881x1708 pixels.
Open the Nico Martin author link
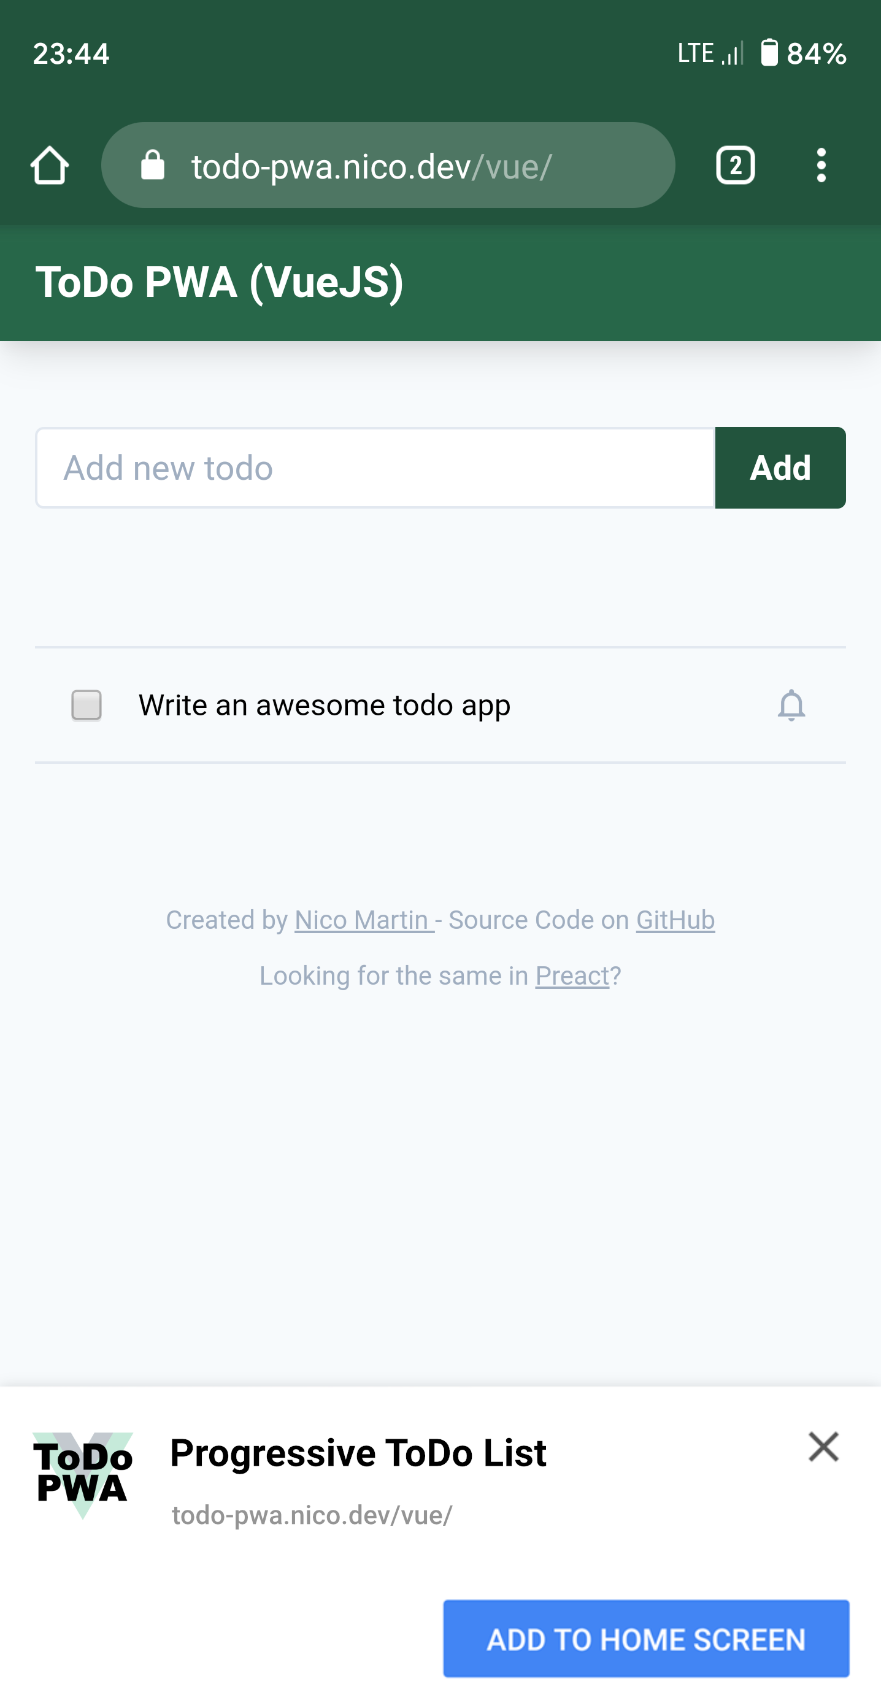(x=364, y=920)
